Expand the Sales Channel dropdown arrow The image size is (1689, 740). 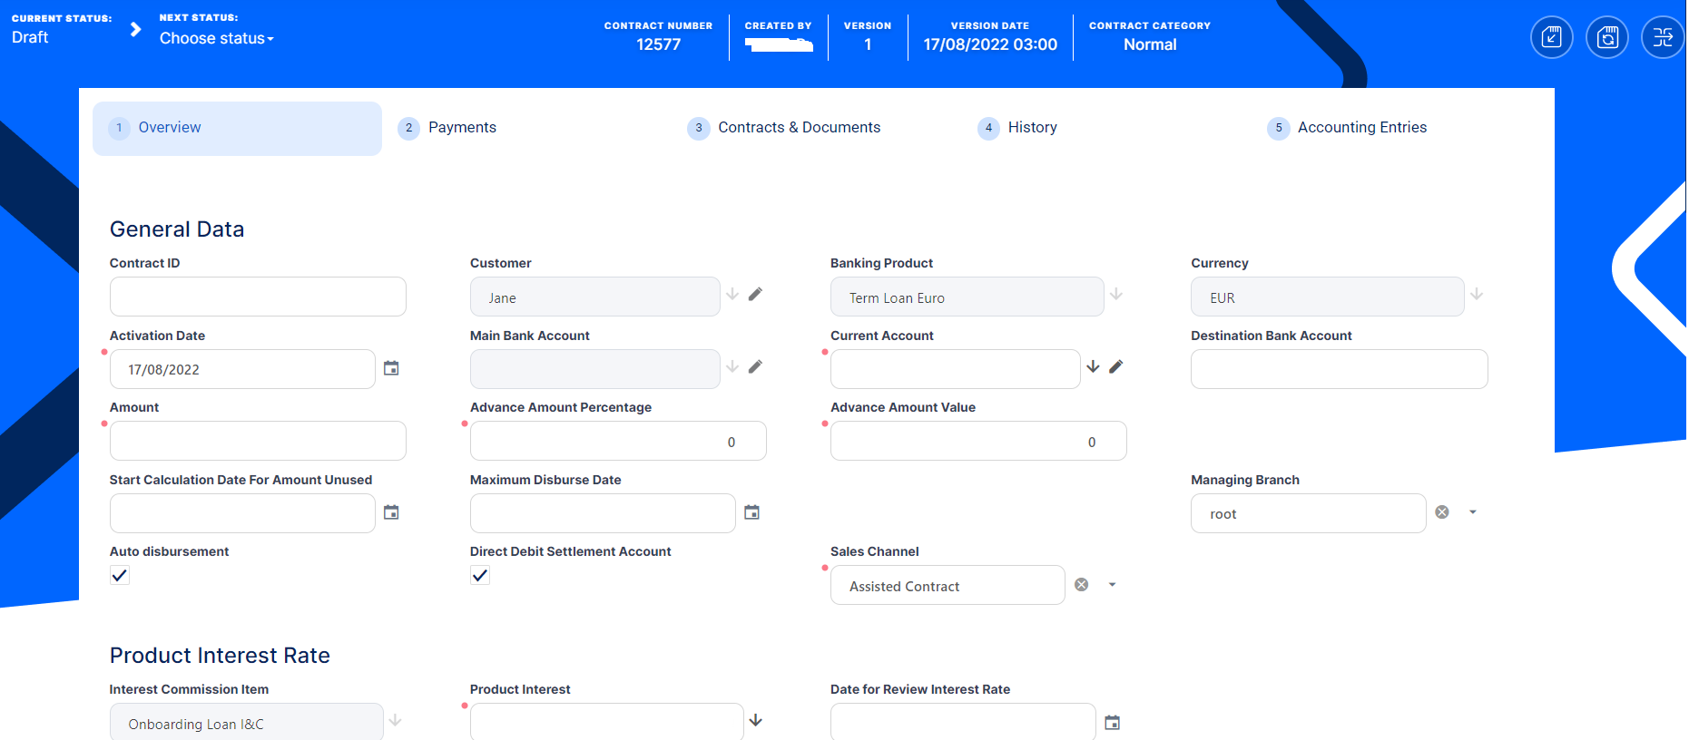click(x=1112, y=585)
